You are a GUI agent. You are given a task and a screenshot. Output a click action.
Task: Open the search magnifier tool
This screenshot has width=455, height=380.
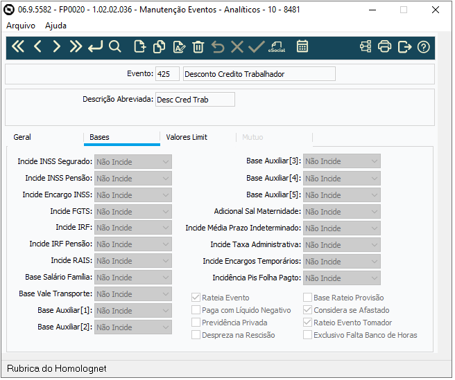pos(115,46)
